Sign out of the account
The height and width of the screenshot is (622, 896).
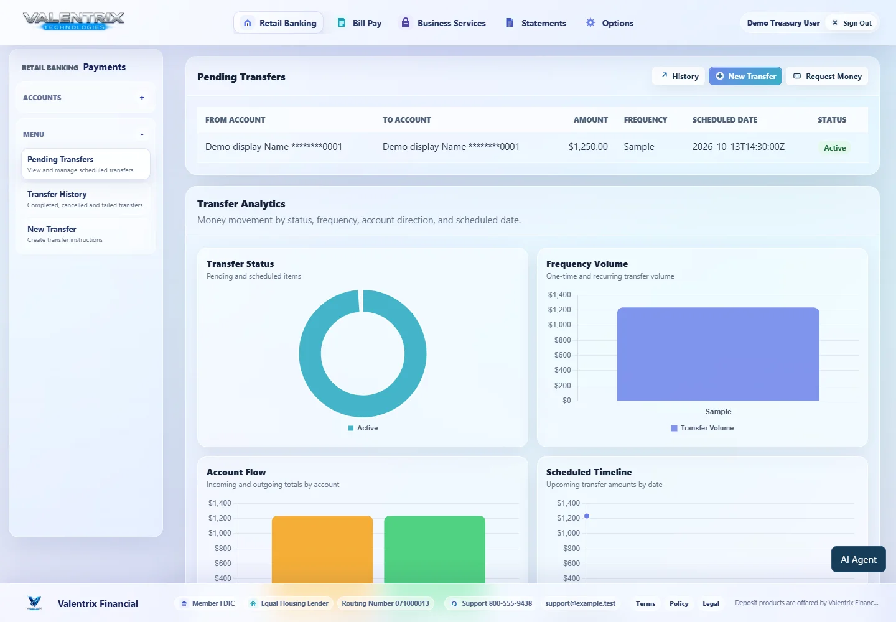(851, 23)
